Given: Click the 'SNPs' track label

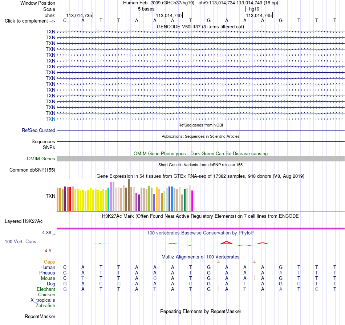Looking at the screenshot, I should (x=49, y=147).
